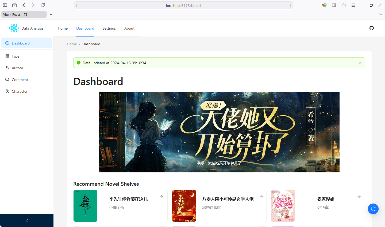Image resolution: width=385 pixels, height=227 pixels.
Task: Click the Data Analysis brand title
Action: [x=32, y=28]
